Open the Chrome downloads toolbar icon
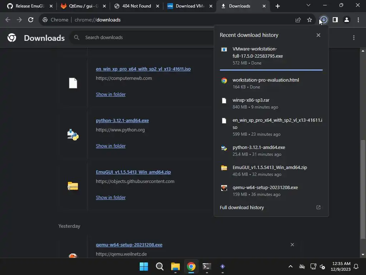366x275 pixels. point(323,20)
